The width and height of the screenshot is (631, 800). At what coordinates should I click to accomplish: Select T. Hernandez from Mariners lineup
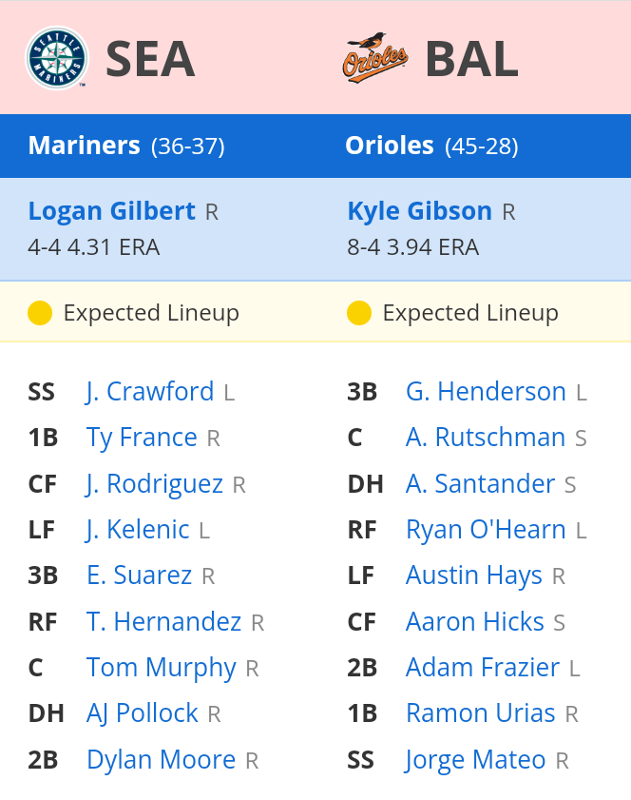point(163,622)
